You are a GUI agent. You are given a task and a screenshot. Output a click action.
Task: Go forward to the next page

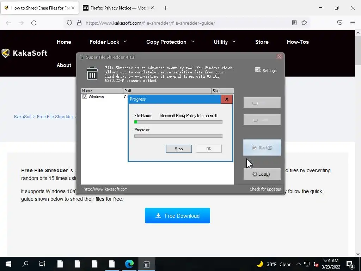[x=21, y=23]
